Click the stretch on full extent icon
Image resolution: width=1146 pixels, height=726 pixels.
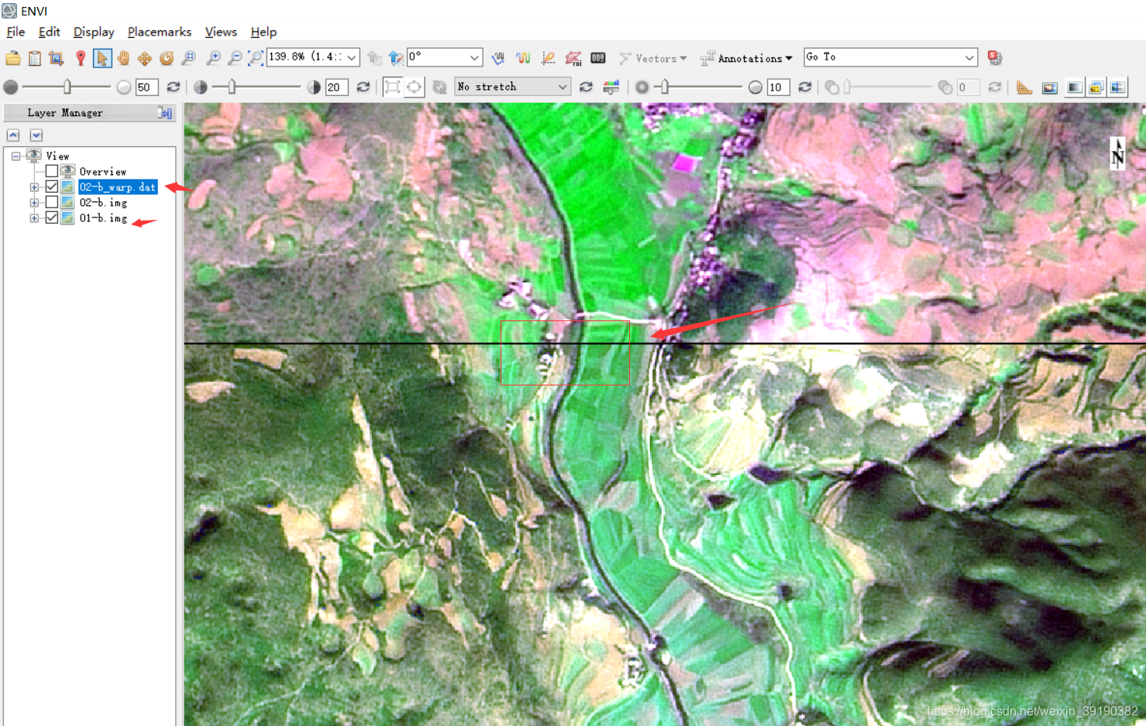(x=393, y=87)
